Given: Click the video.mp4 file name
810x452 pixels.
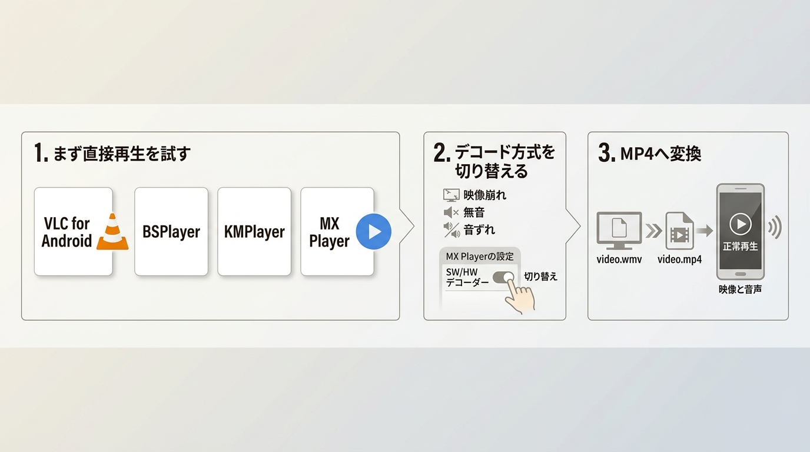Looking at the screenshot, I should point(679,259).
